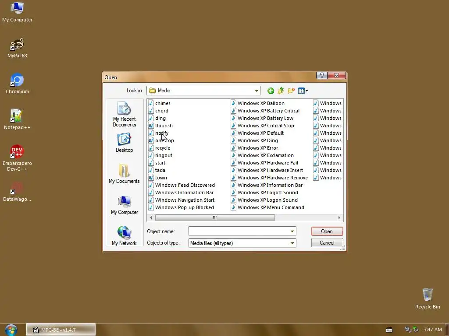This screenshot has height=336, width=449.
Task: Select Windows XP Information Bar file
Action: click(267, 185)
